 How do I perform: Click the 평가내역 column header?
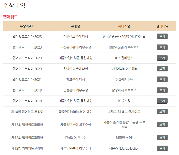(x=162, y=26)
